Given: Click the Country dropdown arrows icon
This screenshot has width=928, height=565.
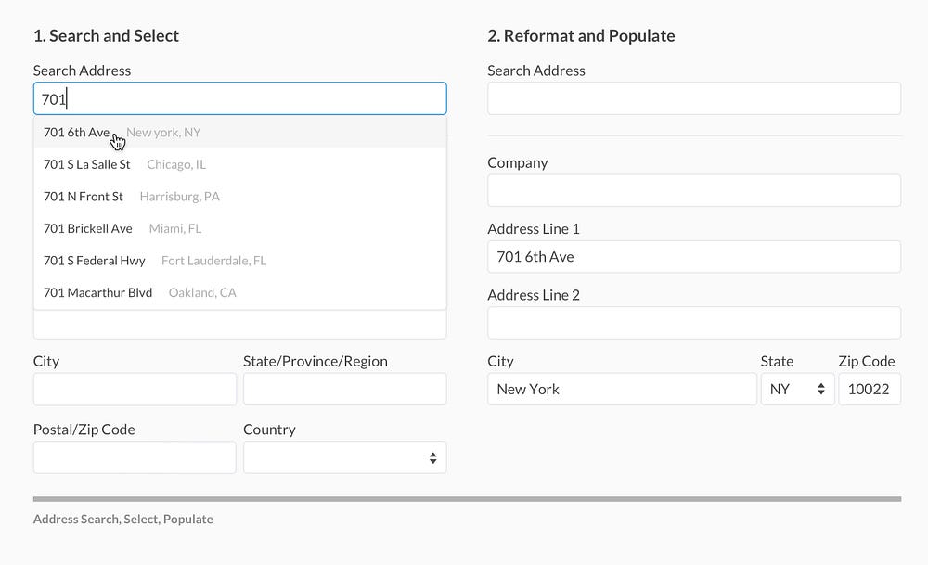Looking at the screenshot, I should 432,457.
